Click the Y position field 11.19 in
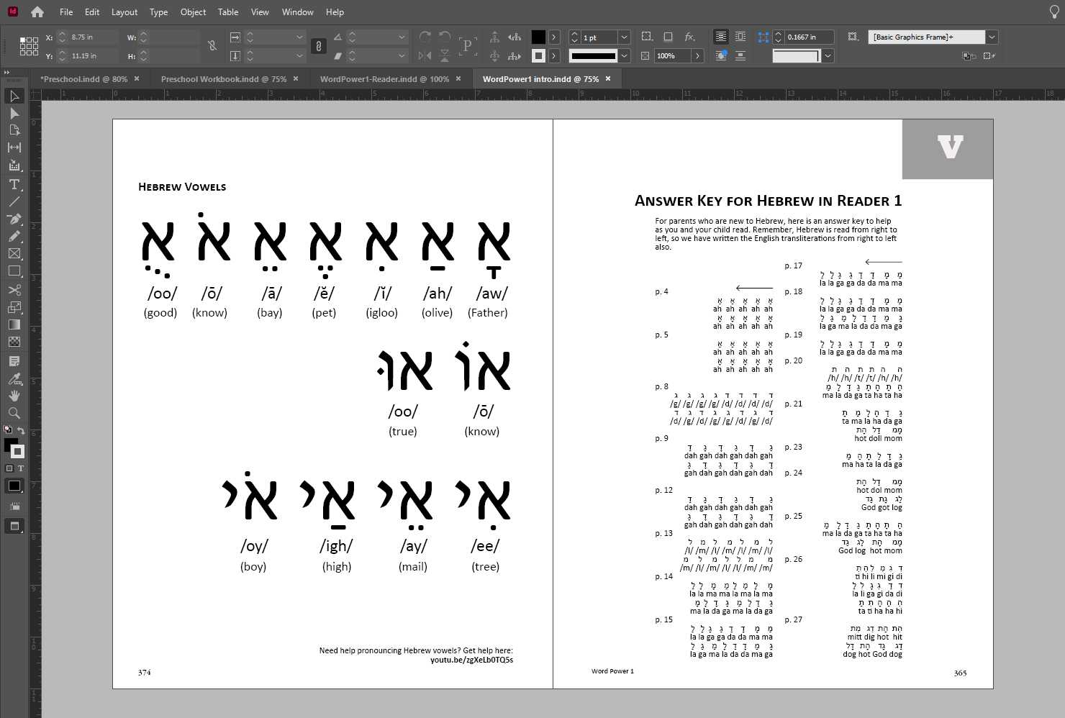 [x=93, y=55]
